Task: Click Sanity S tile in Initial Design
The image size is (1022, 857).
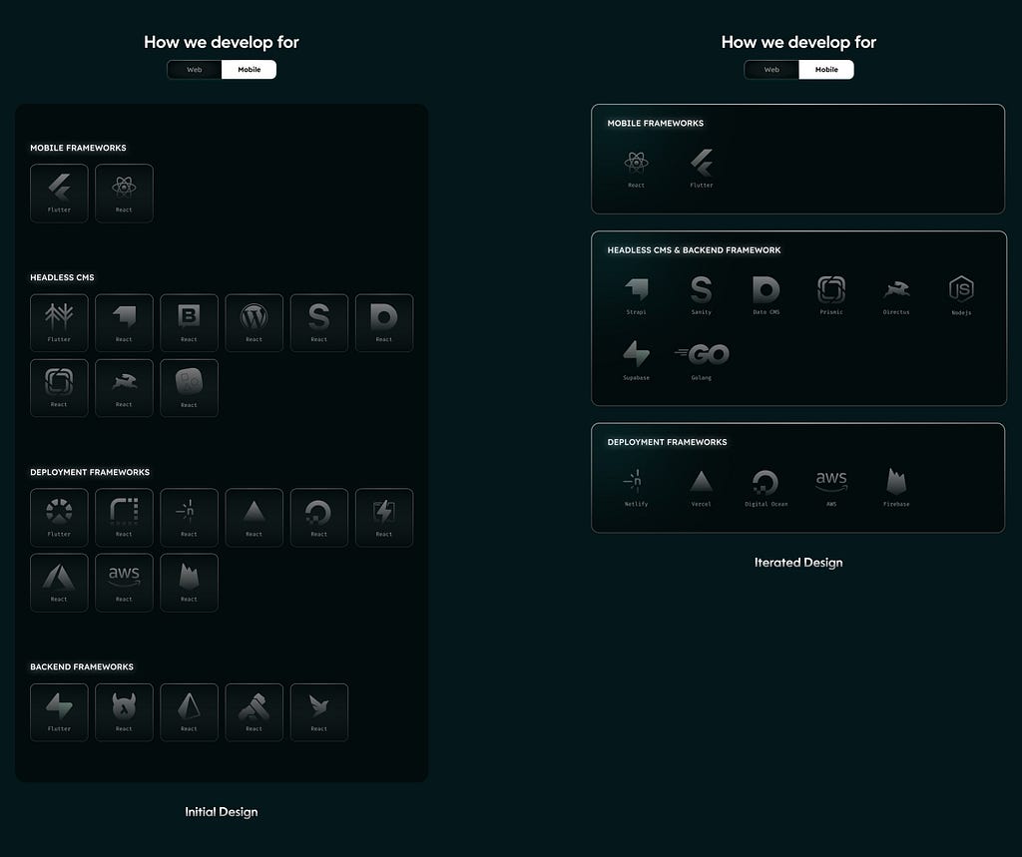Action: tap(319, 322)
